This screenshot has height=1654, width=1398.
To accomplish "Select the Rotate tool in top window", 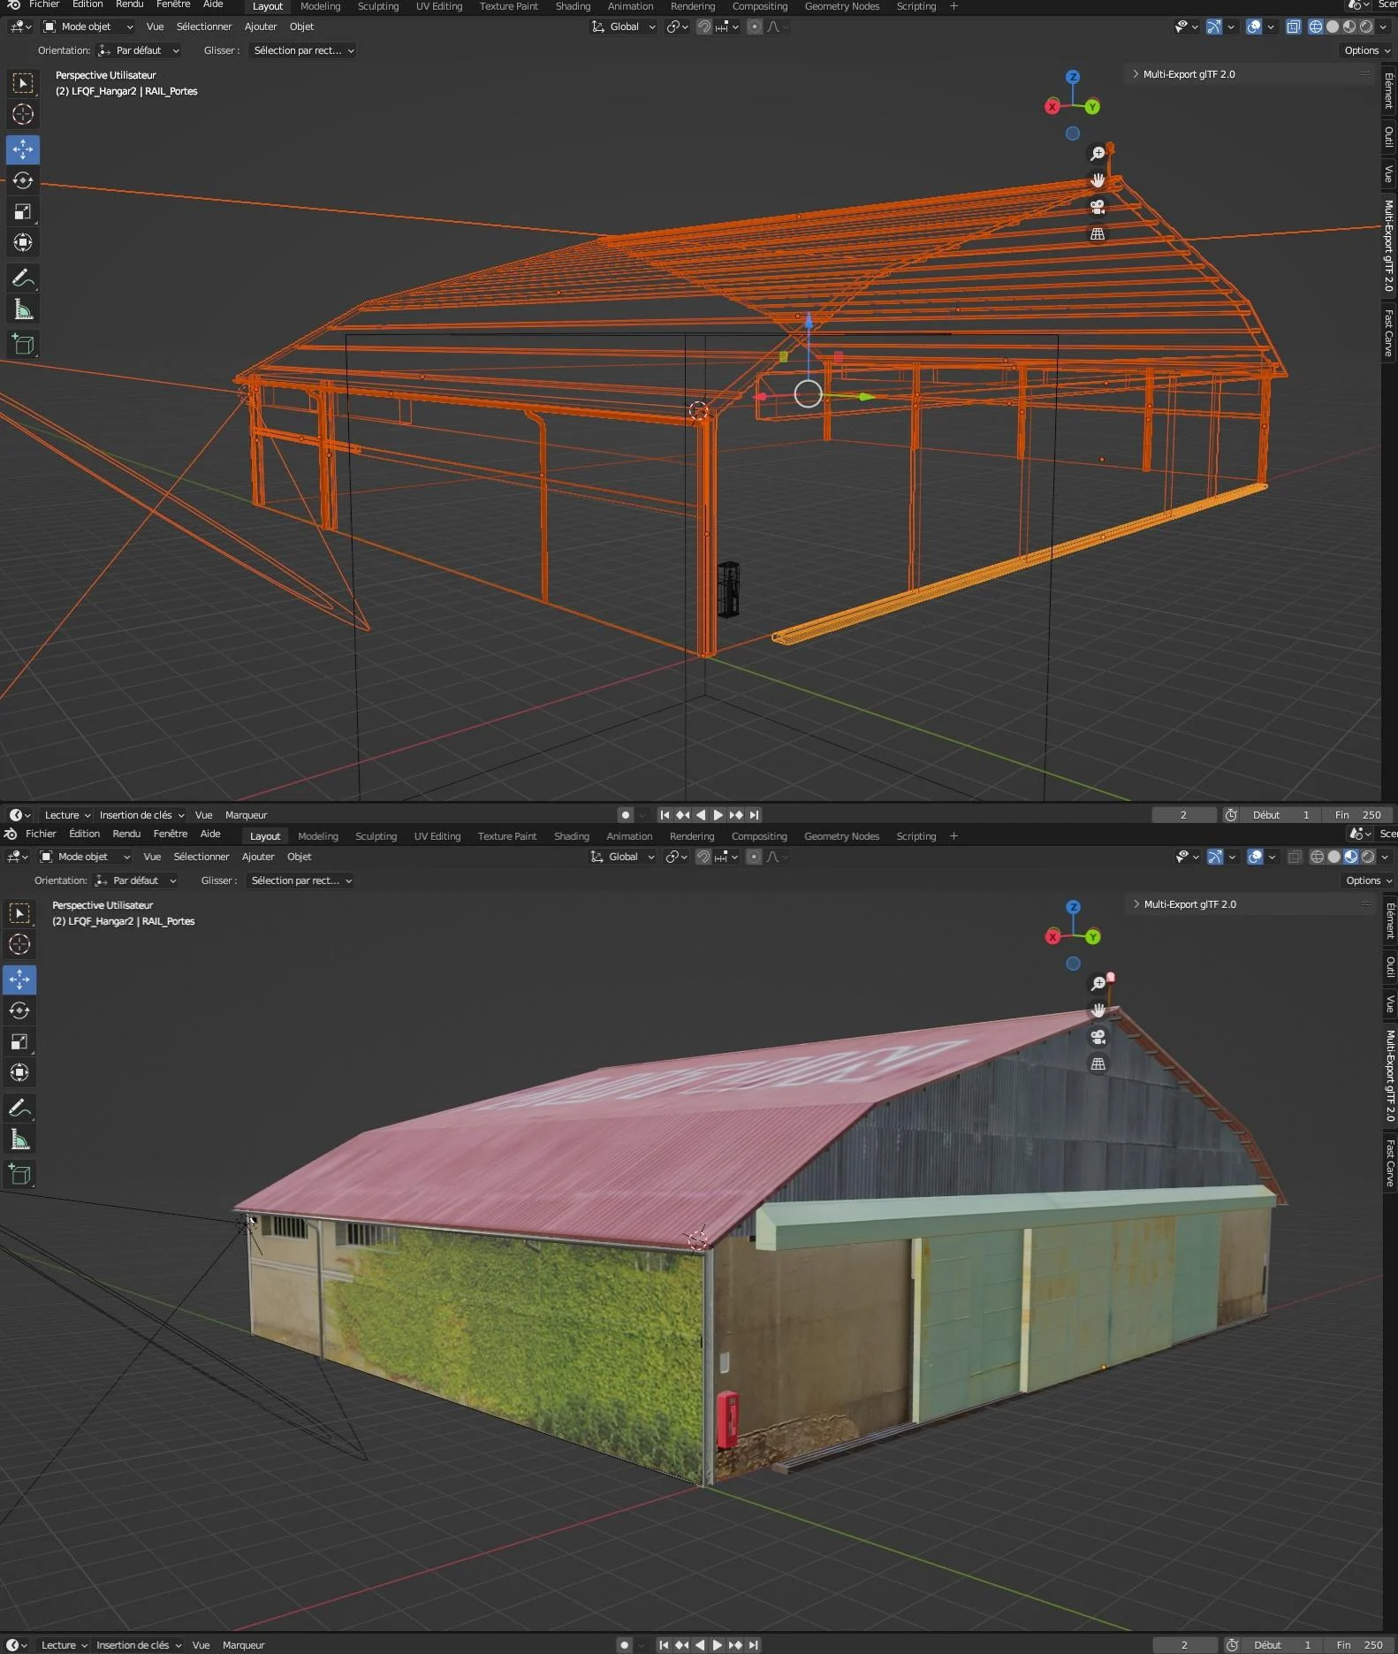I will click(x=23, y=180).
